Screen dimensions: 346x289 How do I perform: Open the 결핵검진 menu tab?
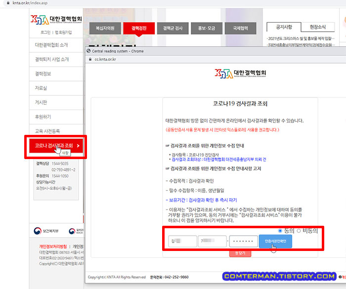click(x=139, y=28)
